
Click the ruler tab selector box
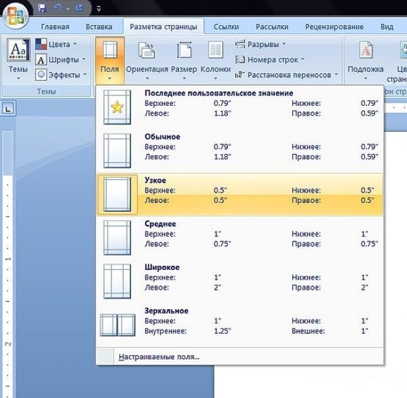click(8, 110)
